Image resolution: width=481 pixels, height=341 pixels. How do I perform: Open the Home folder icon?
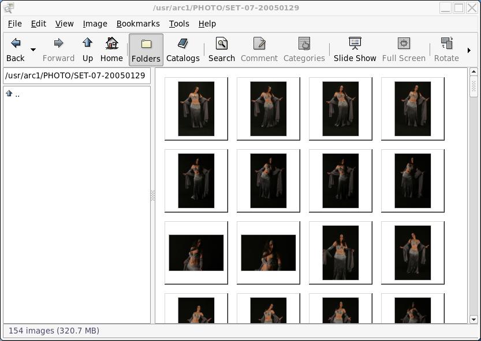111,44
